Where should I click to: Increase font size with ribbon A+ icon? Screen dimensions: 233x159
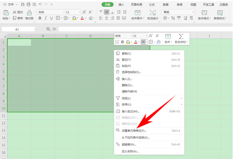tap(84, 12)
